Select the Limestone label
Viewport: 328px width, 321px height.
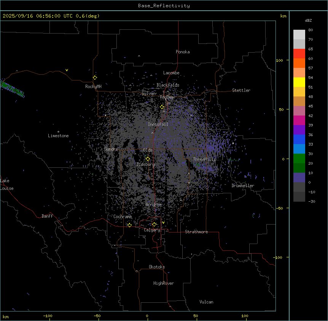pos(58,136)
